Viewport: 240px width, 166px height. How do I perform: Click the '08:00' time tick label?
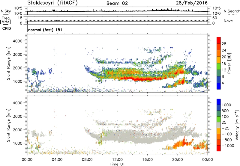pos(87,160)
